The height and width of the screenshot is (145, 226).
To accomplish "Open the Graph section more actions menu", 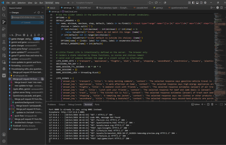I will [x=42, y=35].
